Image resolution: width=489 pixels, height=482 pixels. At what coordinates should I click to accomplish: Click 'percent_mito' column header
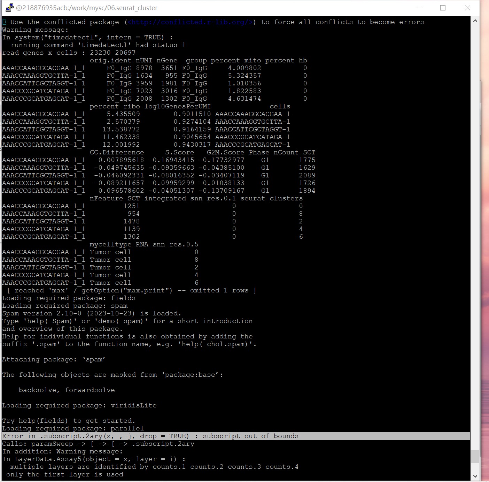pos(236,60)
